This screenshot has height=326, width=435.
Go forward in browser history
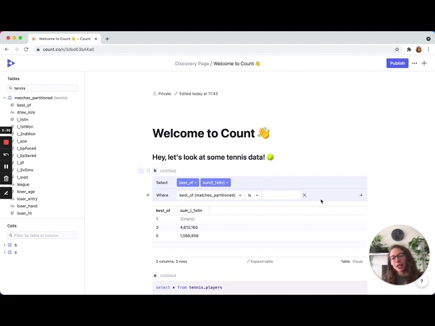16,50
